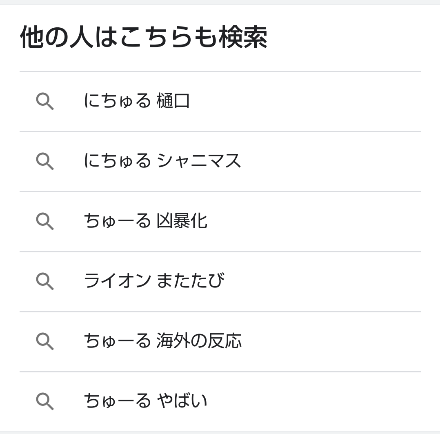440x434 pixels.
Task: Click the word シャニマス in the second suggestion
Action: coord(199,161)
